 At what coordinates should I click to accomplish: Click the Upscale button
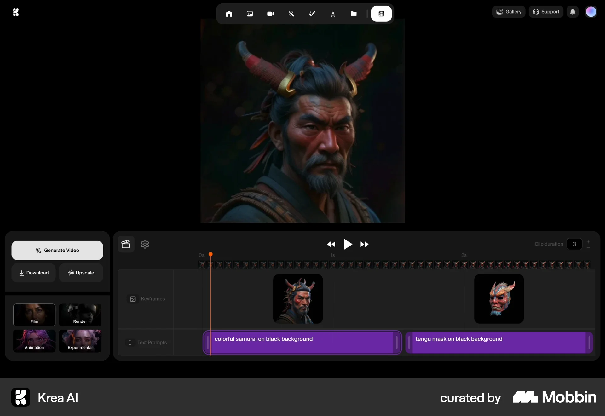81,273
